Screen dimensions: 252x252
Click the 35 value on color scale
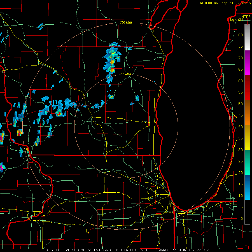pyautogui.click(x=241, y=138)
